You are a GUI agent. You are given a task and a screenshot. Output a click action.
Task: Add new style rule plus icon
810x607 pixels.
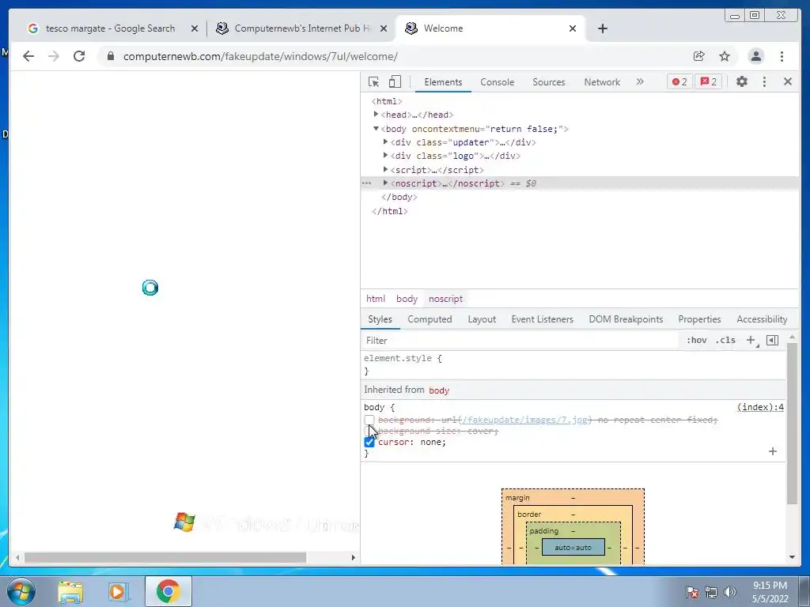pos(751,340)
